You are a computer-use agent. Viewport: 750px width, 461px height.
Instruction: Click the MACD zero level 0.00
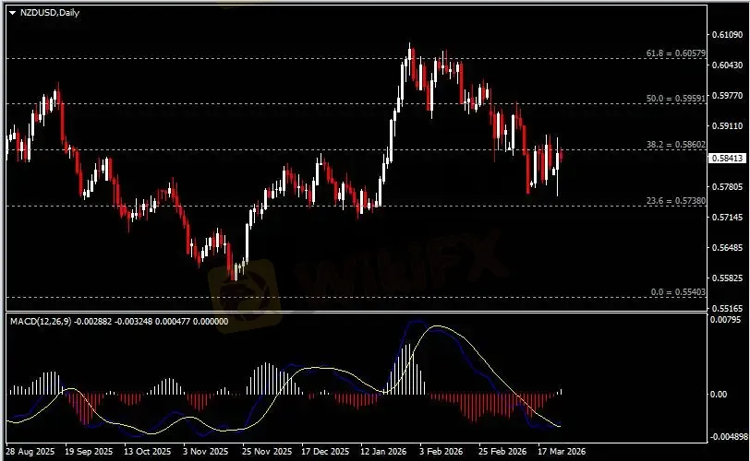tap(719, 395)
